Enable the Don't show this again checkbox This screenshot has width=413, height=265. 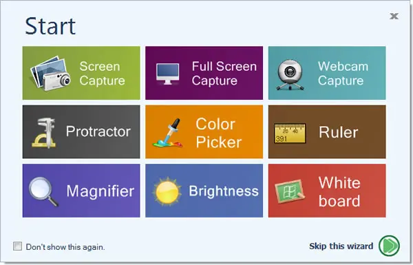[18, 246]
